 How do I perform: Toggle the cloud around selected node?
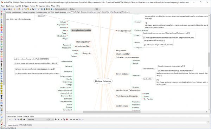(36, 9)
